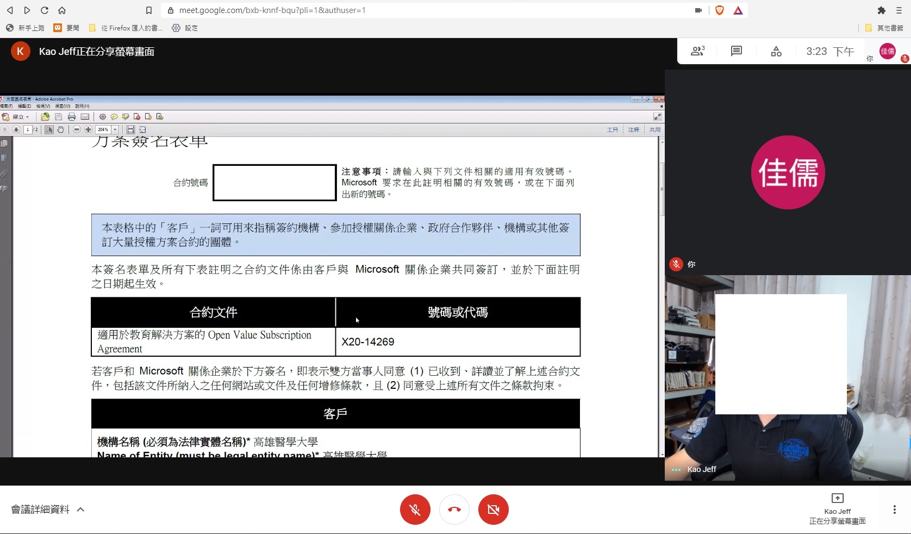This screenshot has width=911, height=534.
Task: Open the Brave Rewards triangle icon
Action: coord(738,10)
